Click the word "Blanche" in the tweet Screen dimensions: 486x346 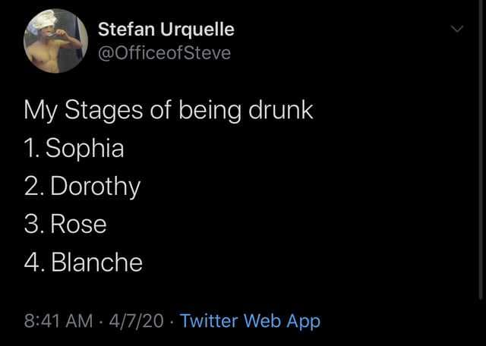pyautogui.click(x=97, y=263)
